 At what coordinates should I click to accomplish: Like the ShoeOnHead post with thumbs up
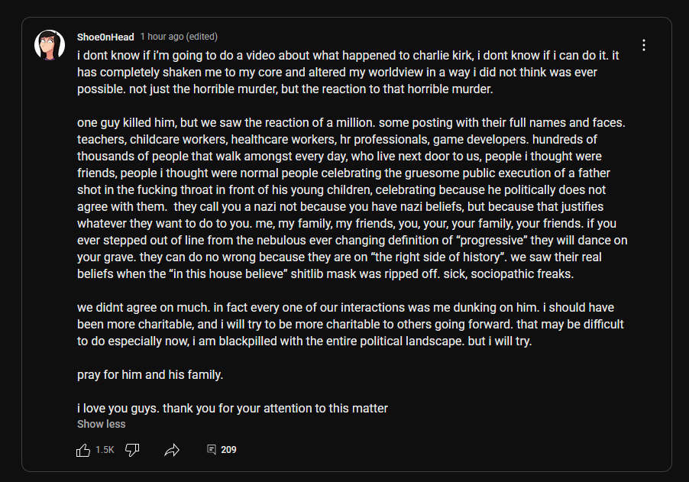(83, 451)
